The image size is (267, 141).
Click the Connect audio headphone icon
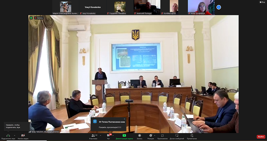[x=8, y=136]
